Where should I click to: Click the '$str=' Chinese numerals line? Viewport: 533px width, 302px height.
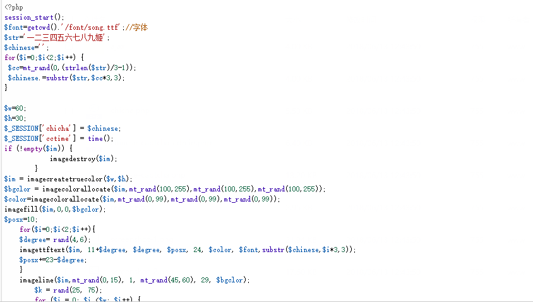tap(57, 37)
